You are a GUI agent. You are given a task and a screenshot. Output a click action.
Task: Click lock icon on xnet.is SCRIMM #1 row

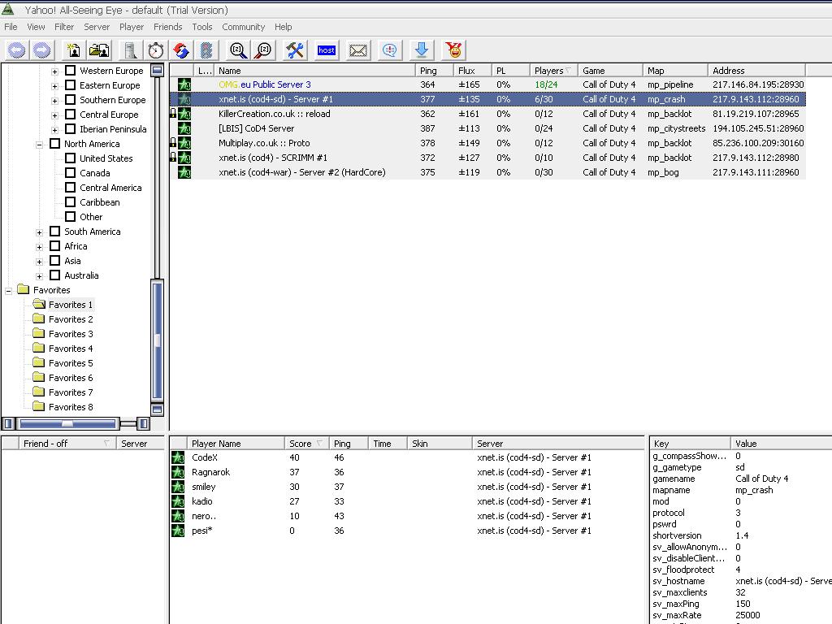173,158
